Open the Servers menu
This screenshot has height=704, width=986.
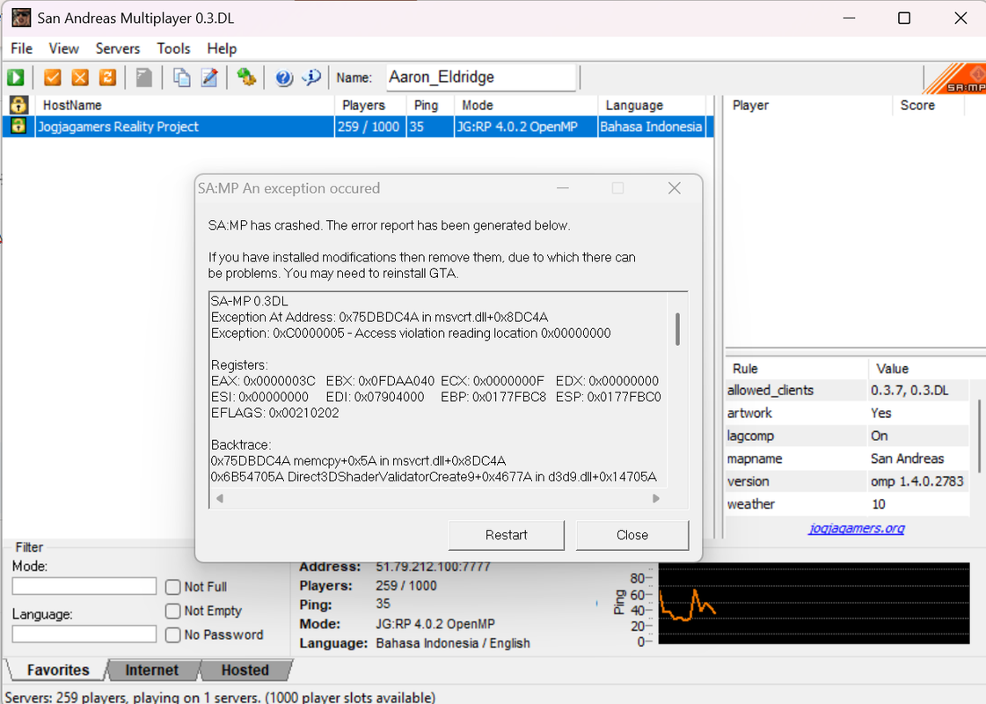118,48
